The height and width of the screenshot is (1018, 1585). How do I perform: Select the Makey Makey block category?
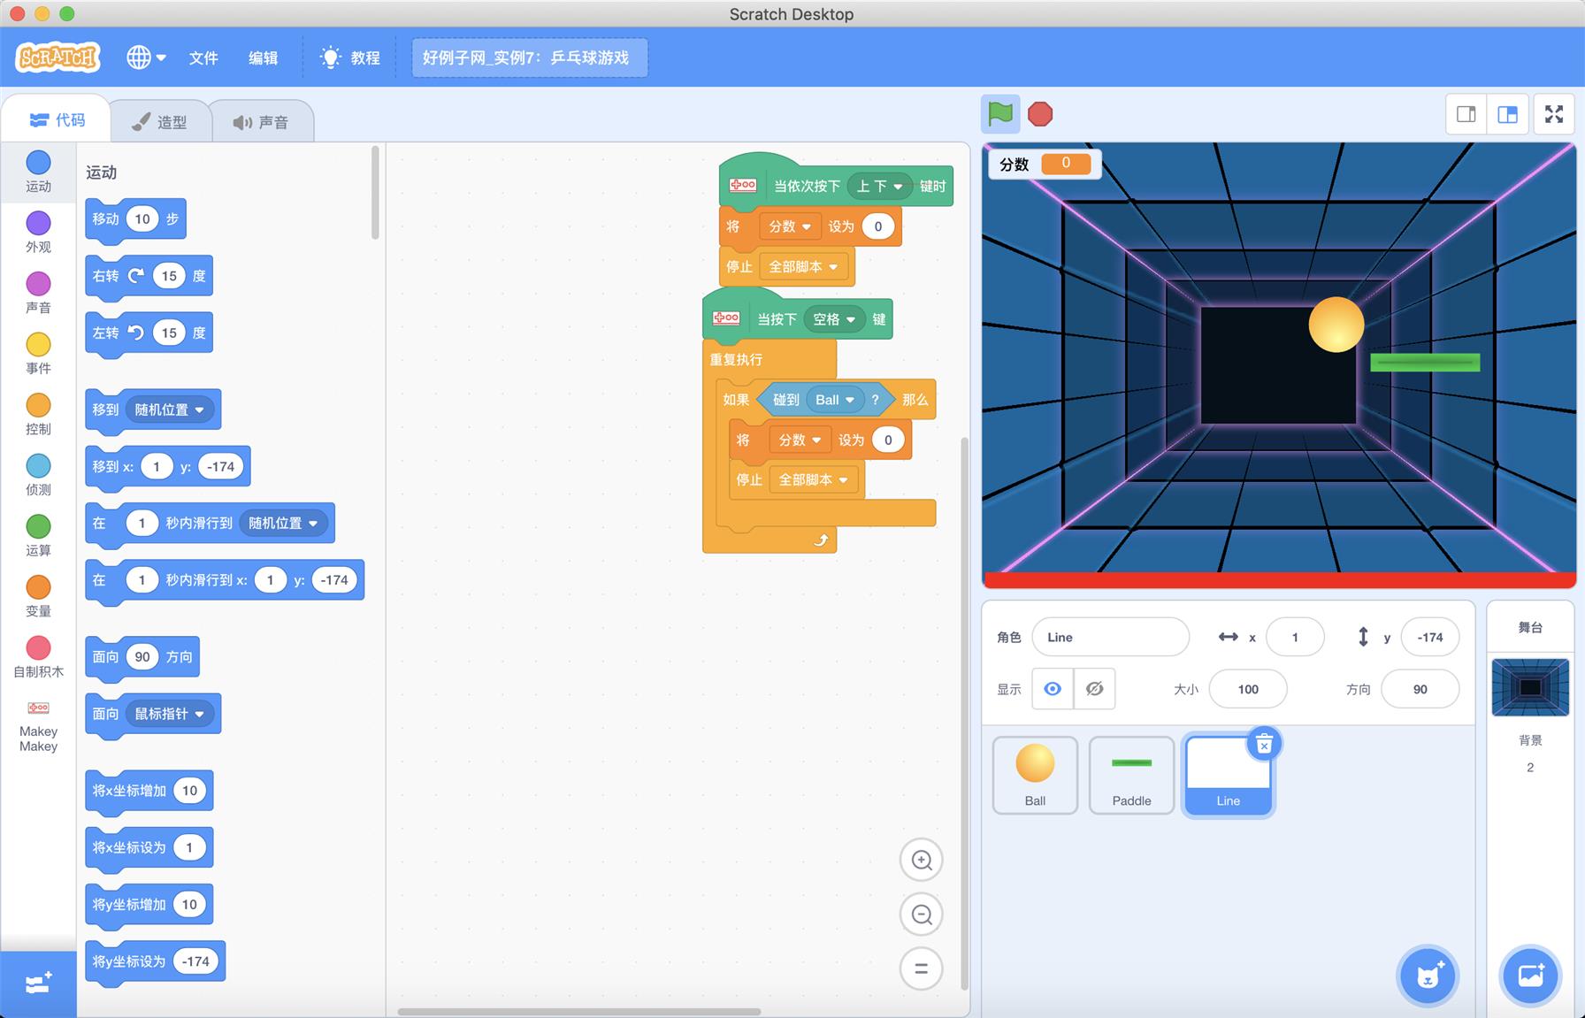[x=38, y=725]
